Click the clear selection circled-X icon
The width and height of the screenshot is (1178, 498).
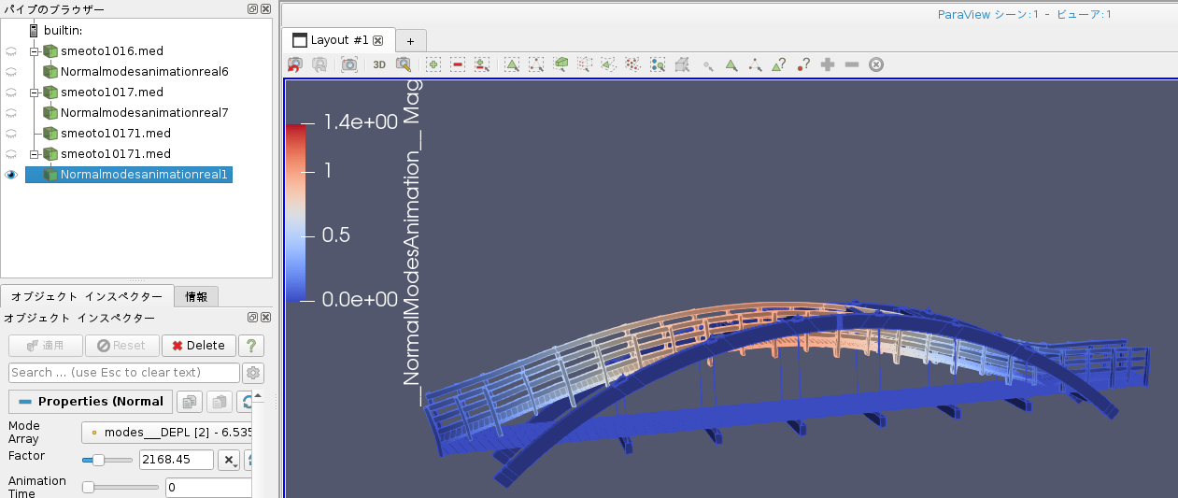coord(875,64)
